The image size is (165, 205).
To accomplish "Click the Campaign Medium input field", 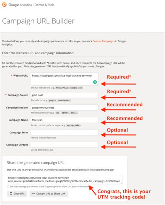I will tap(65, 108).
